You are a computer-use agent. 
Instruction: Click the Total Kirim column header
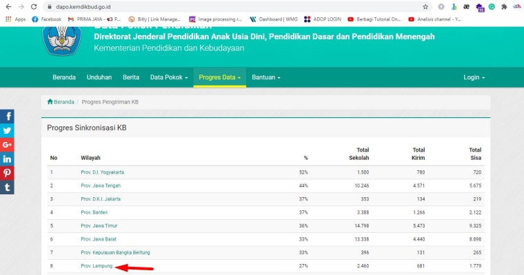coord(418,154)
